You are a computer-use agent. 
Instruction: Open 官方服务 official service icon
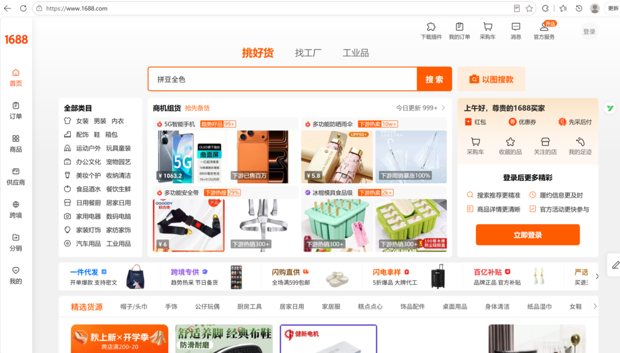544,31
